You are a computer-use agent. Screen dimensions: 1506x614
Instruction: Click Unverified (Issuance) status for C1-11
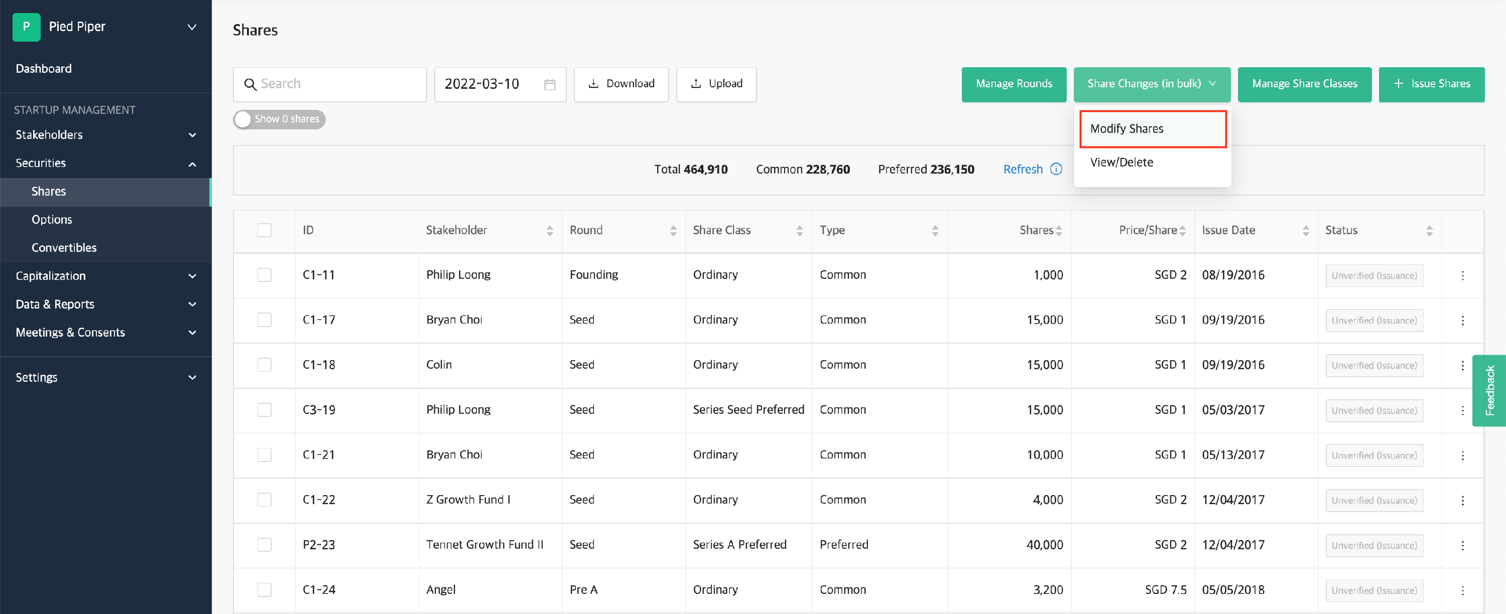(1374, 276)
